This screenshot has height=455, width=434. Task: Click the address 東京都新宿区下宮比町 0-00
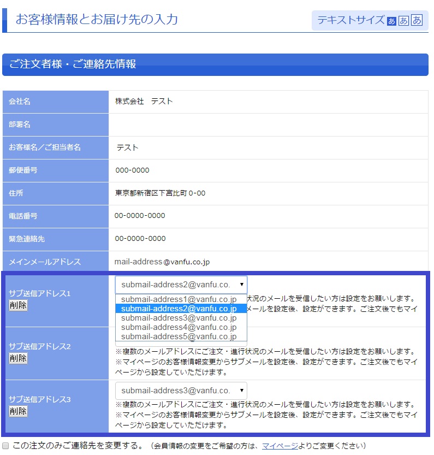(x=160, y=193)
